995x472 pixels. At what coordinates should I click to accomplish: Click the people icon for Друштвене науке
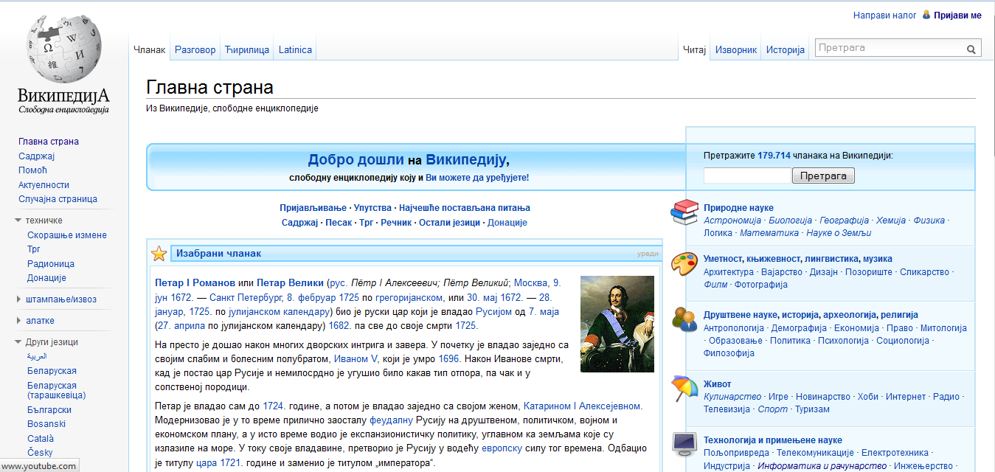[x=684, y=319]
